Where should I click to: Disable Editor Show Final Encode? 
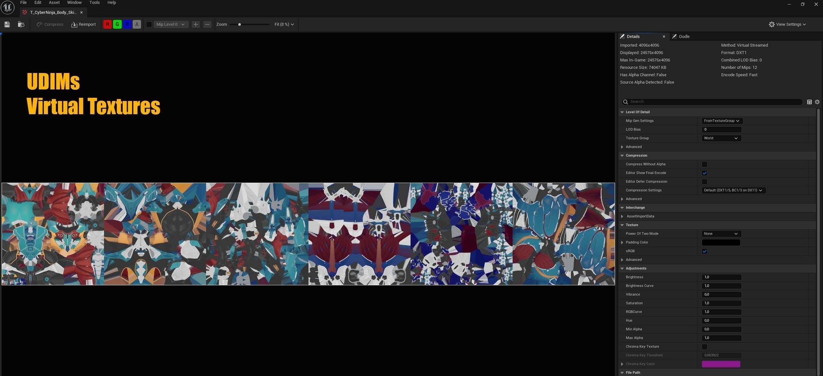[x=705, y=173]
